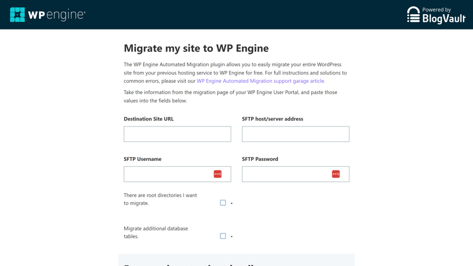The height and width of the screenshot is (266, 473).
Task: Click the WP Engine wordmark text
Action: pyautogui.click(x=57, y=15)
